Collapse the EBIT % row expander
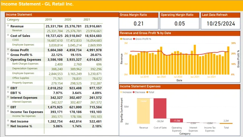243x137 pixels. coord(8,92)
